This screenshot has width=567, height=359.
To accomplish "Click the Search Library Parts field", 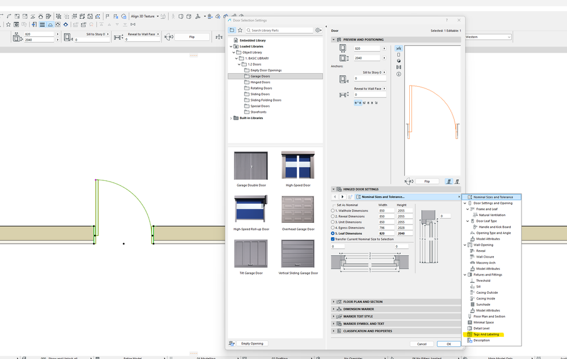I will click(x=279, y=30).
